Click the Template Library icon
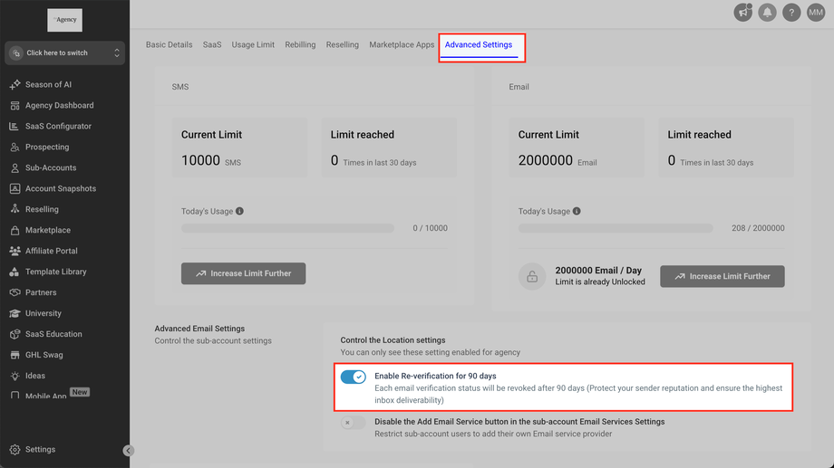The image size is (834, 468). click(15, 272)
